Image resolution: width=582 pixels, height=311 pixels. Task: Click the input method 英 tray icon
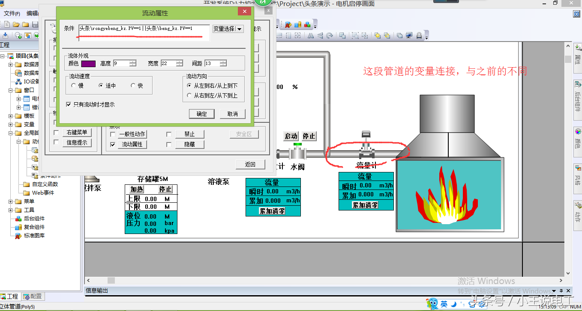(x=444, y=304)
